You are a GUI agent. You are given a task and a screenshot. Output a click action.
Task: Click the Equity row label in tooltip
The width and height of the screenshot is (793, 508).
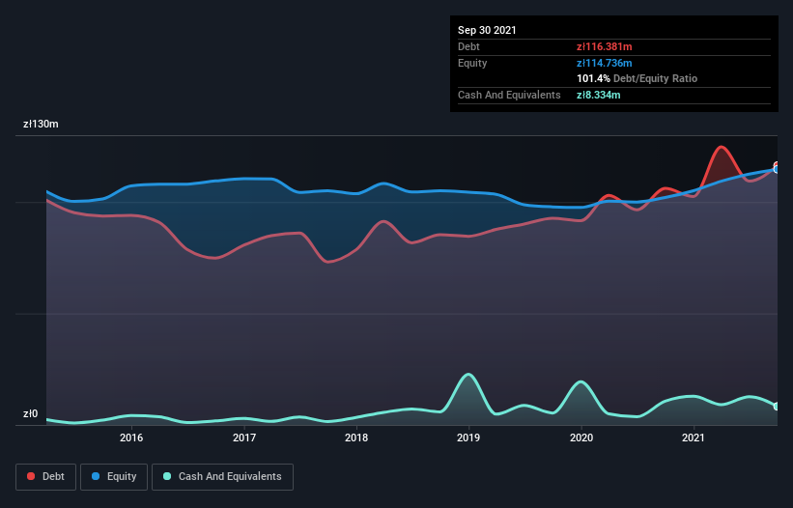(x=472, y=63)
